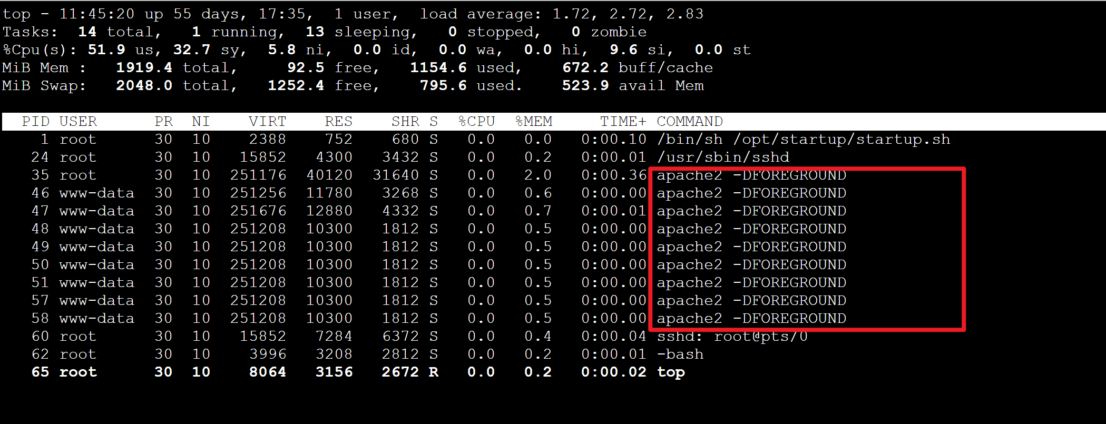This screenshot has width=1106, height=424.
Task: Select the USER column header
Action: click(x=78, y=122)
